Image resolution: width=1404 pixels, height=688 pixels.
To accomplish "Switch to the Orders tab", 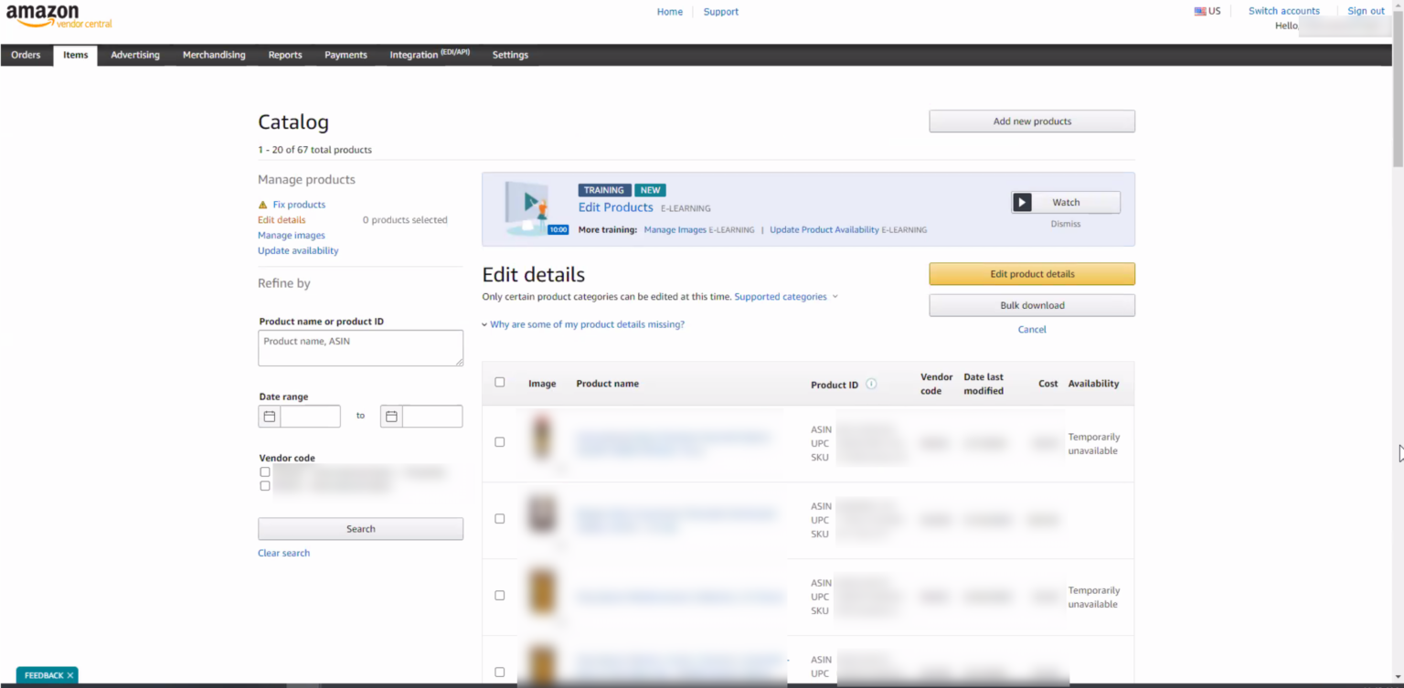I will (26, 55).
